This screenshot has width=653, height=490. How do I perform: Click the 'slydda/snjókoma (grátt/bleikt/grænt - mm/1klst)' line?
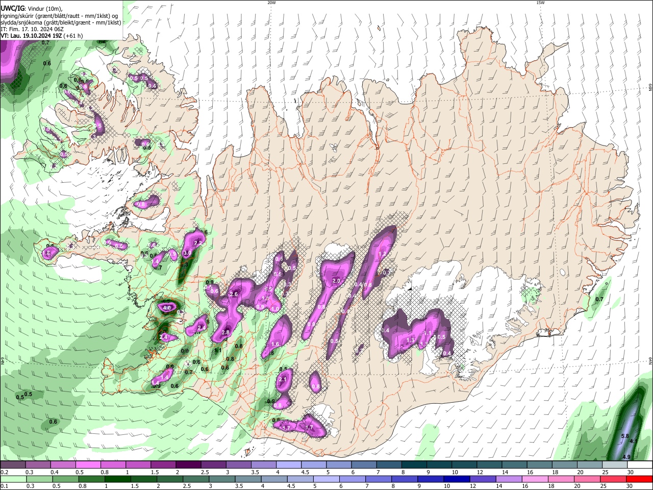pyautogui.click(x=61, y=22)
